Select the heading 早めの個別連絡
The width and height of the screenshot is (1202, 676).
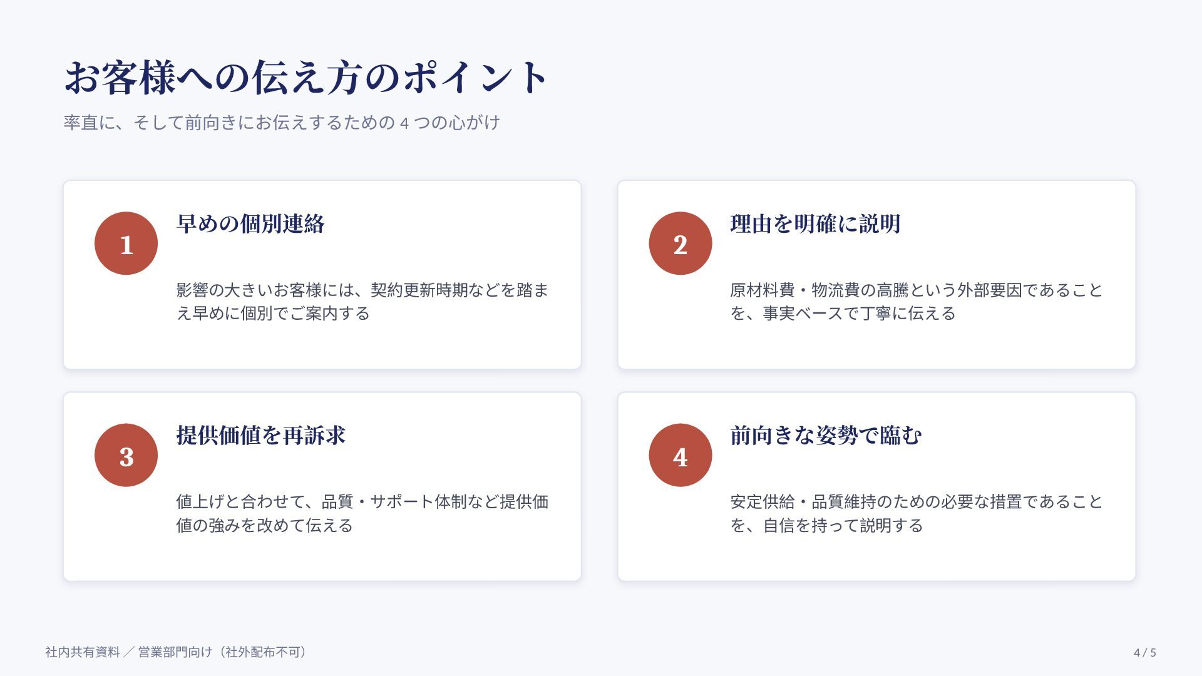(250, 224)
